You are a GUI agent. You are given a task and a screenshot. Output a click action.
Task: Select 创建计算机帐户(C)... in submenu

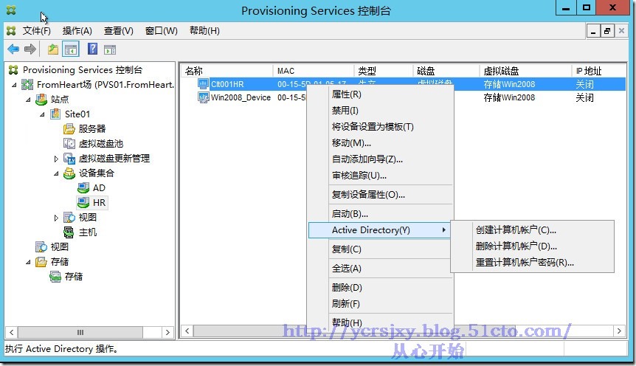click(x=532, y=230)
